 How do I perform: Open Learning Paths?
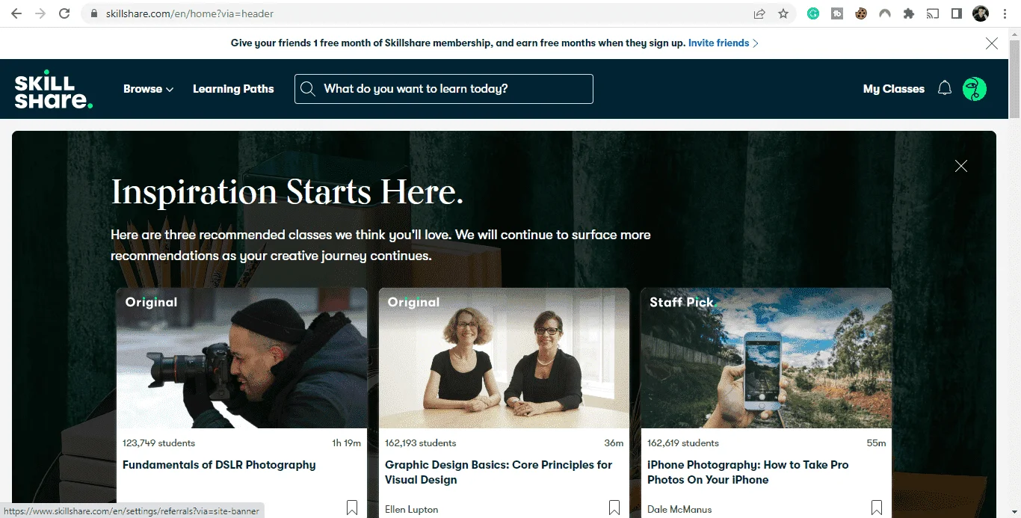(233, 89)
